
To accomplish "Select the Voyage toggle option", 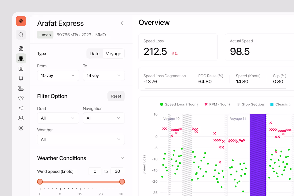I will click(113, 53).
